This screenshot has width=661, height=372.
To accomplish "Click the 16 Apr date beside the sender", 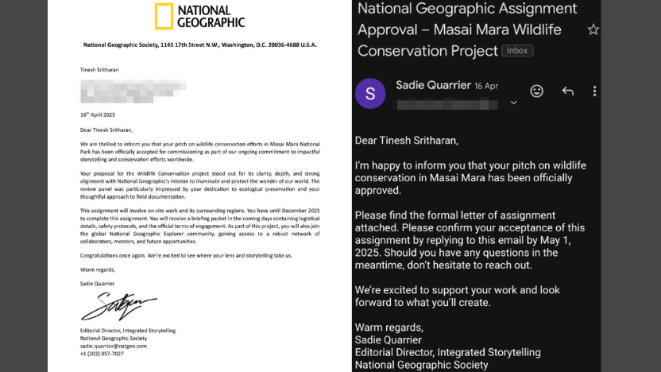I will point(486,86).
